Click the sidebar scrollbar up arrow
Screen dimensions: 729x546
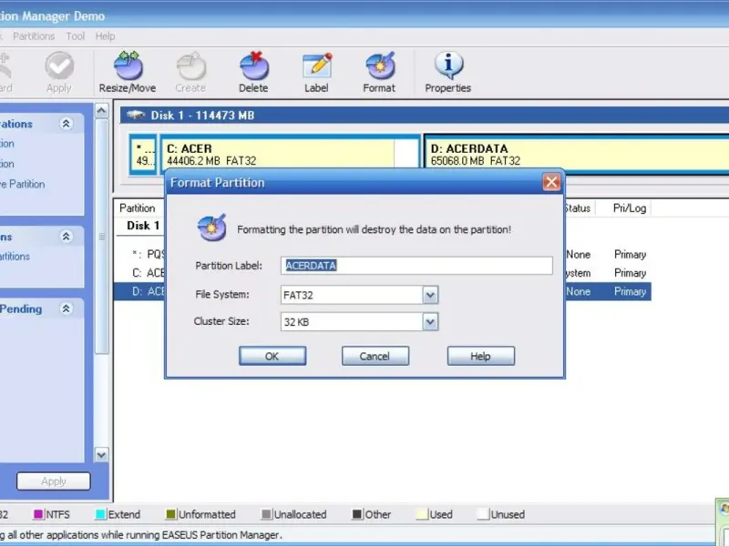coord(101,110)
